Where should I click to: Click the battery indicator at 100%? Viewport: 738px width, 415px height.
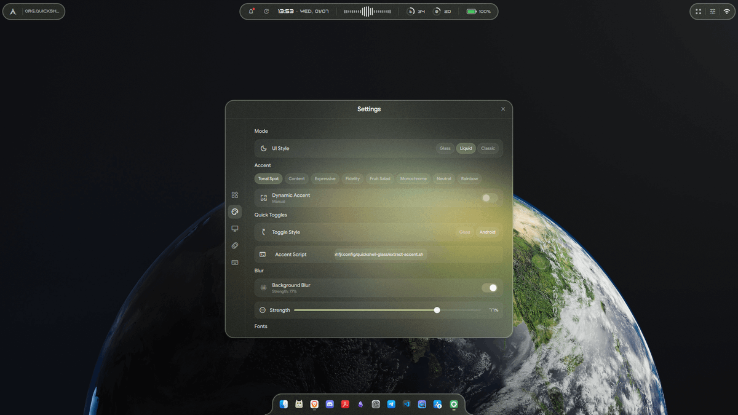coord(478,11)
